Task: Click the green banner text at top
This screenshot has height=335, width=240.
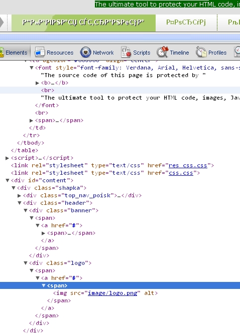Action: (x=167, y=4)
